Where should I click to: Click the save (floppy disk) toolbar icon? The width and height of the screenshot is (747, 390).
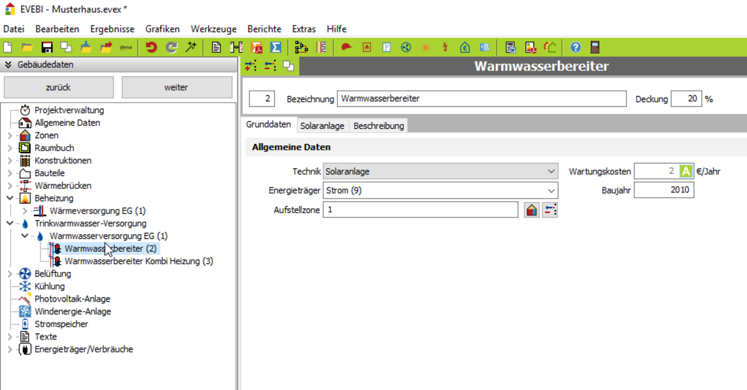tap(47, 47)
